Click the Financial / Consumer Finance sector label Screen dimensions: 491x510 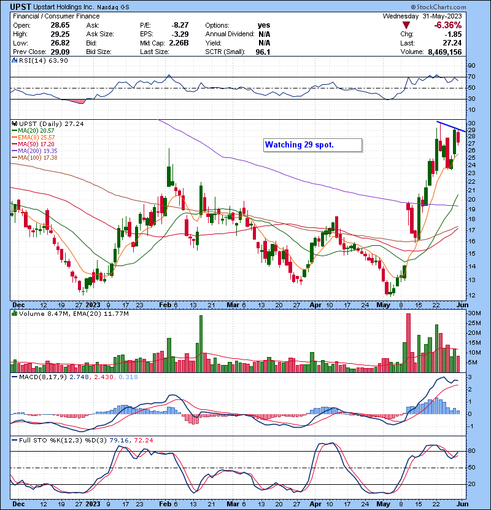pos(56,16)
